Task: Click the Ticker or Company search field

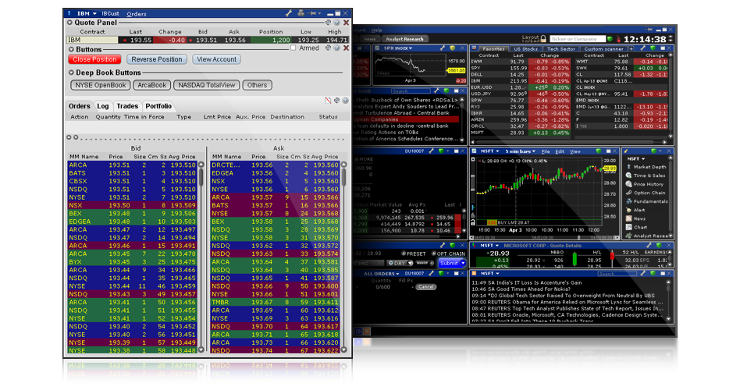Action: [x=577, y=39]
